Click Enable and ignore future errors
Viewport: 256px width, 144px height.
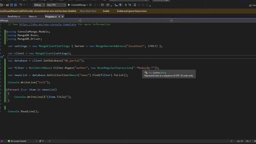click(132, 11)
